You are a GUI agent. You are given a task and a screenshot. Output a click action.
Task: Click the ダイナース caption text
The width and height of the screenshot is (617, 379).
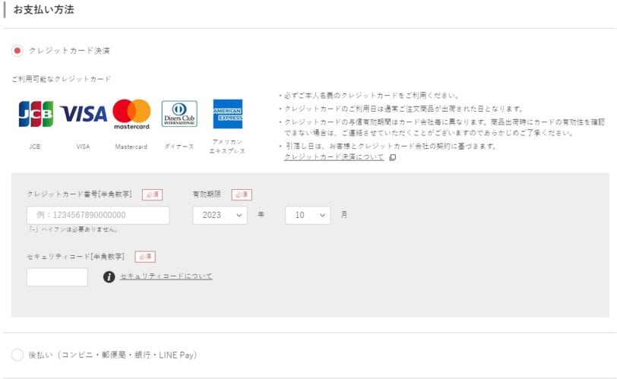tap(179, 147)
